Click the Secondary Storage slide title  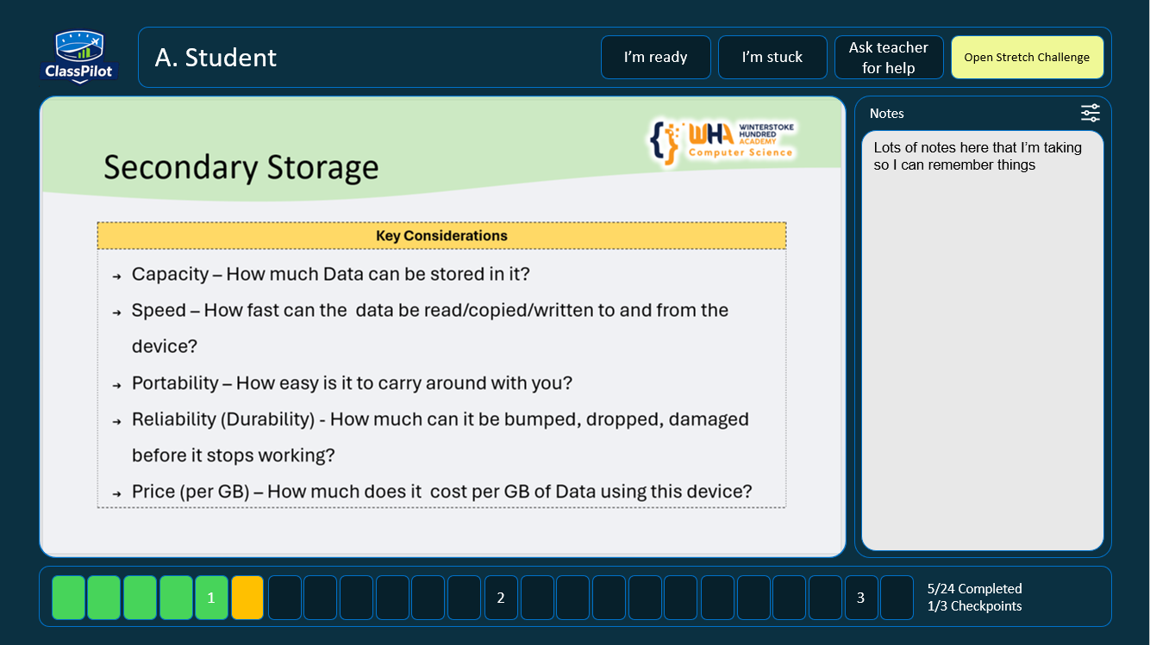click(241, 167)
